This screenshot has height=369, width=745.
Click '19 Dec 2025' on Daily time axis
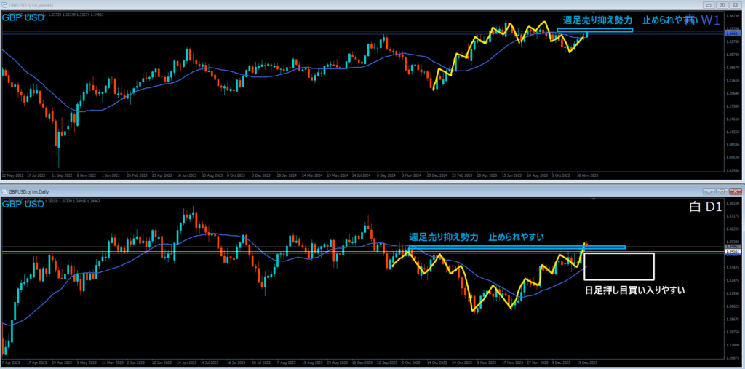pyautogui.click(x=586, y=363)
